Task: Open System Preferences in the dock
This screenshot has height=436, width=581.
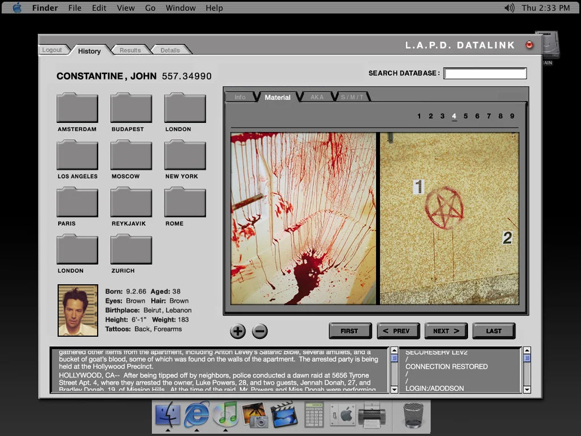Action: (x=342, y=415)
